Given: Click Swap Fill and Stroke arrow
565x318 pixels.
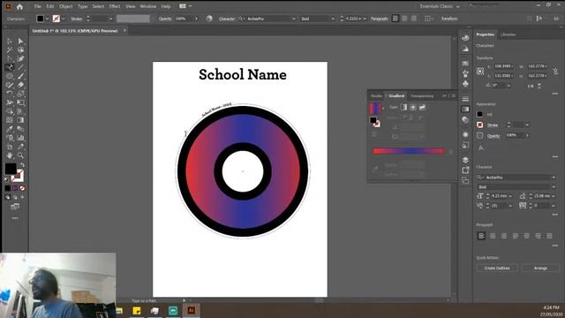Looking at the screenshot, I should (x=22, y=165).
